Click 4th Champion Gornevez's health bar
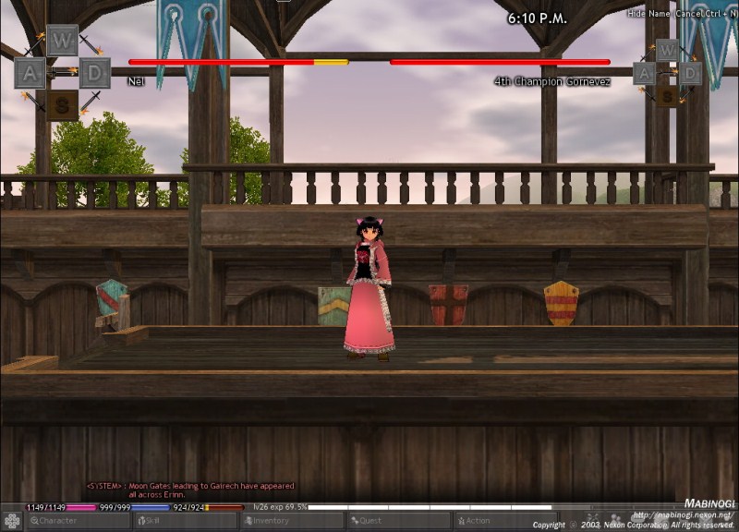Image resolution: width=739 pixels, height=532 pixels. pyautogui.click(x=500, y=62)
